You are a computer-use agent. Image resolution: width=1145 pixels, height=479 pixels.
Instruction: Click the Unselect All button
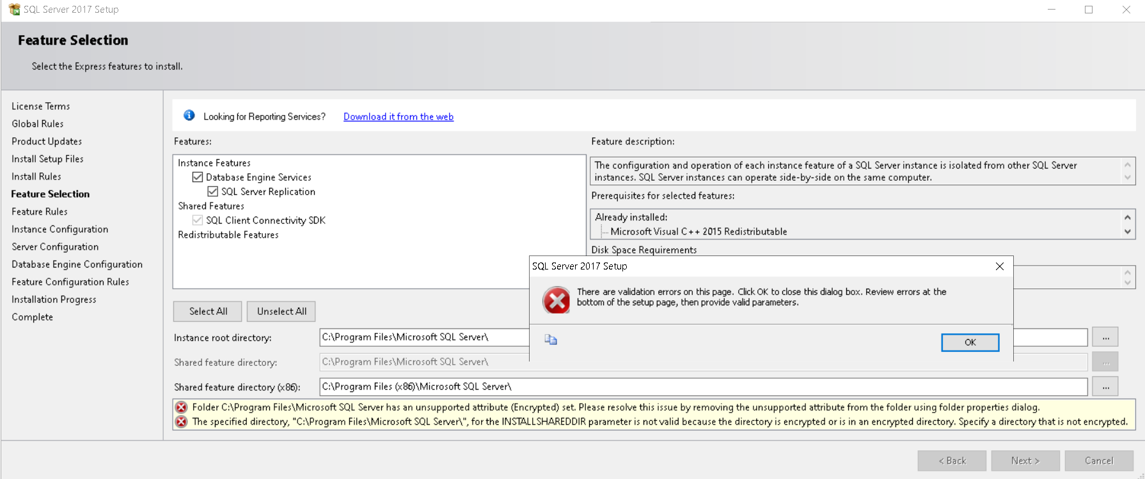(x=281, y=312)
